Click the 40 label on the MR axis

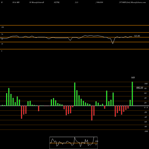[x=145, y=98]
